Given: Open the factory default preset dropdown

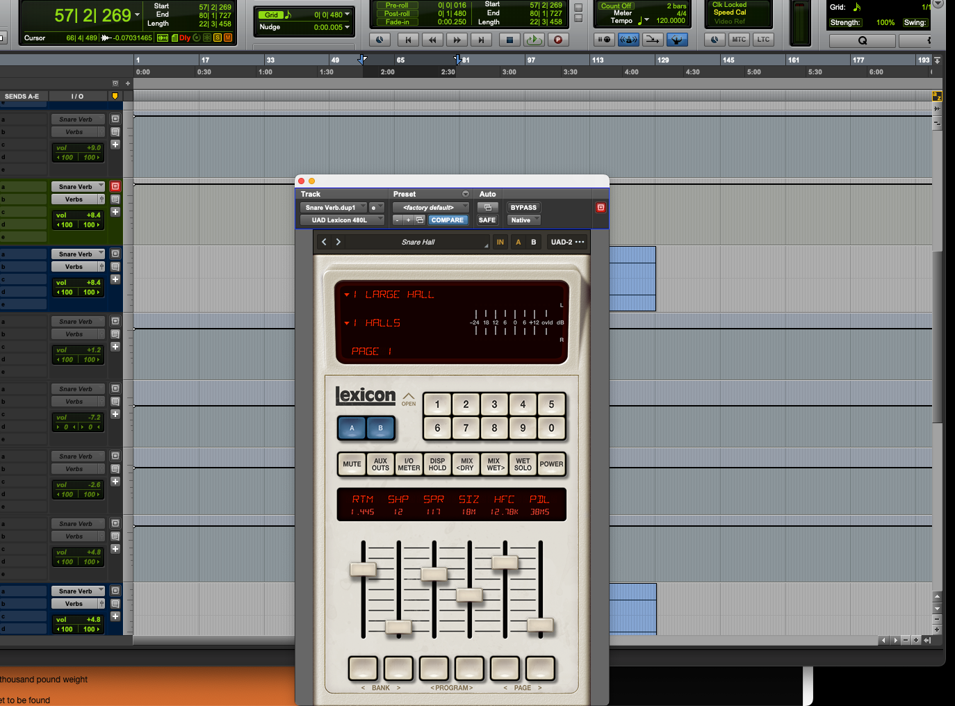Looking at the screenshot, I should pyautogui.click(x=431, y=208).
